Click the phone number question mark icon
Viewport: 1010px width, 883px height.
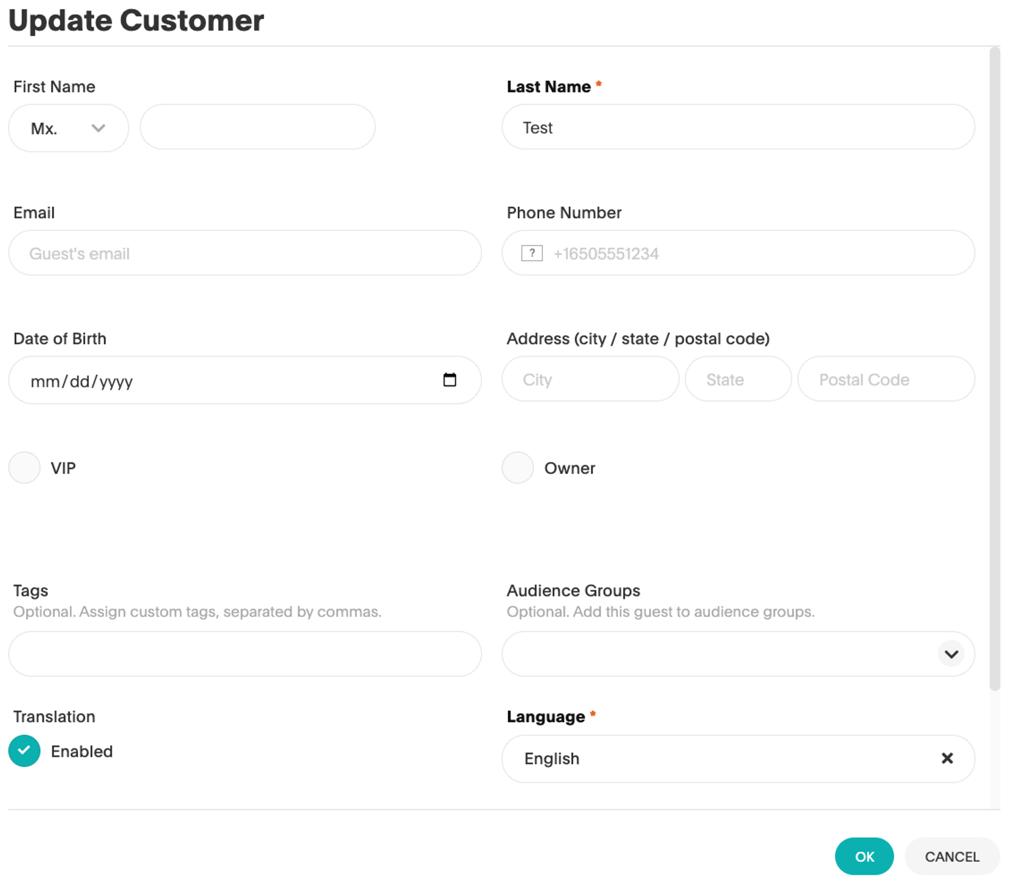(x=532, y=252)
